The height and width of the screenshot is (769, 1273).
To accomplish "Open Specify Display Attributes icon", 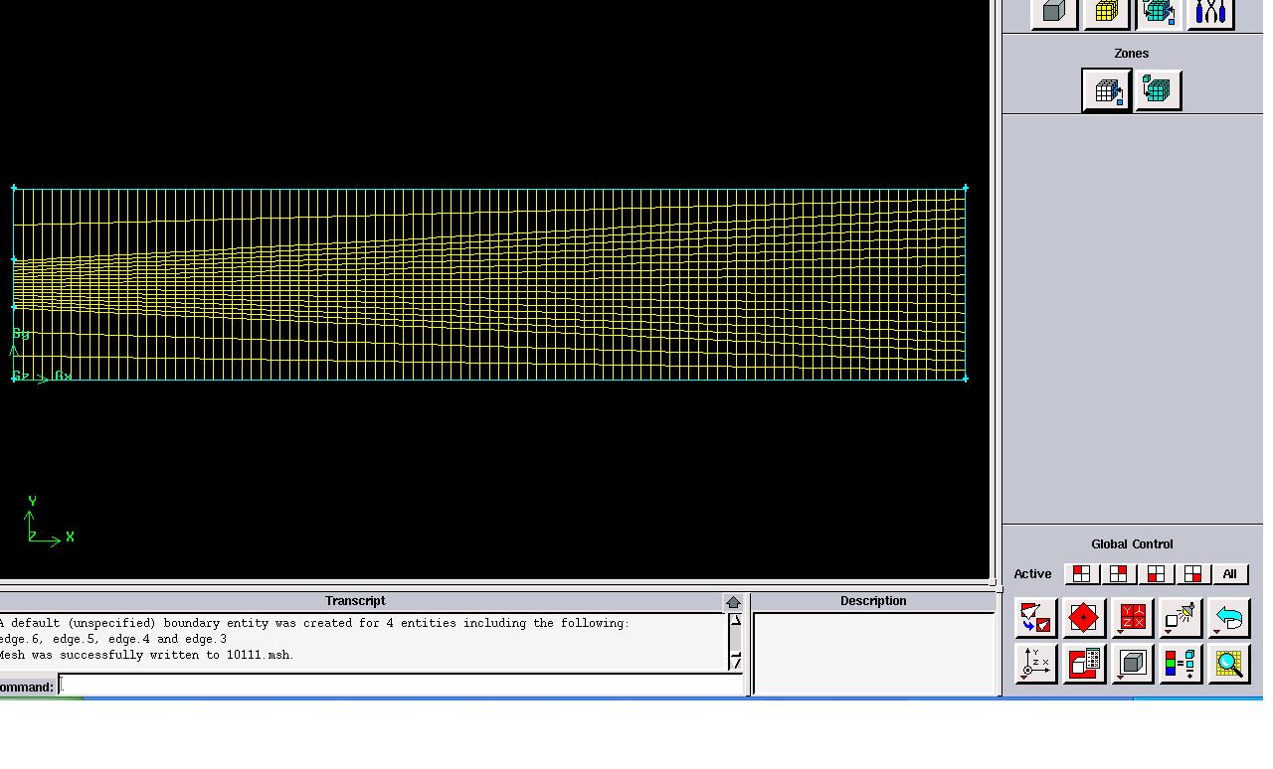I will [1084, 664].
